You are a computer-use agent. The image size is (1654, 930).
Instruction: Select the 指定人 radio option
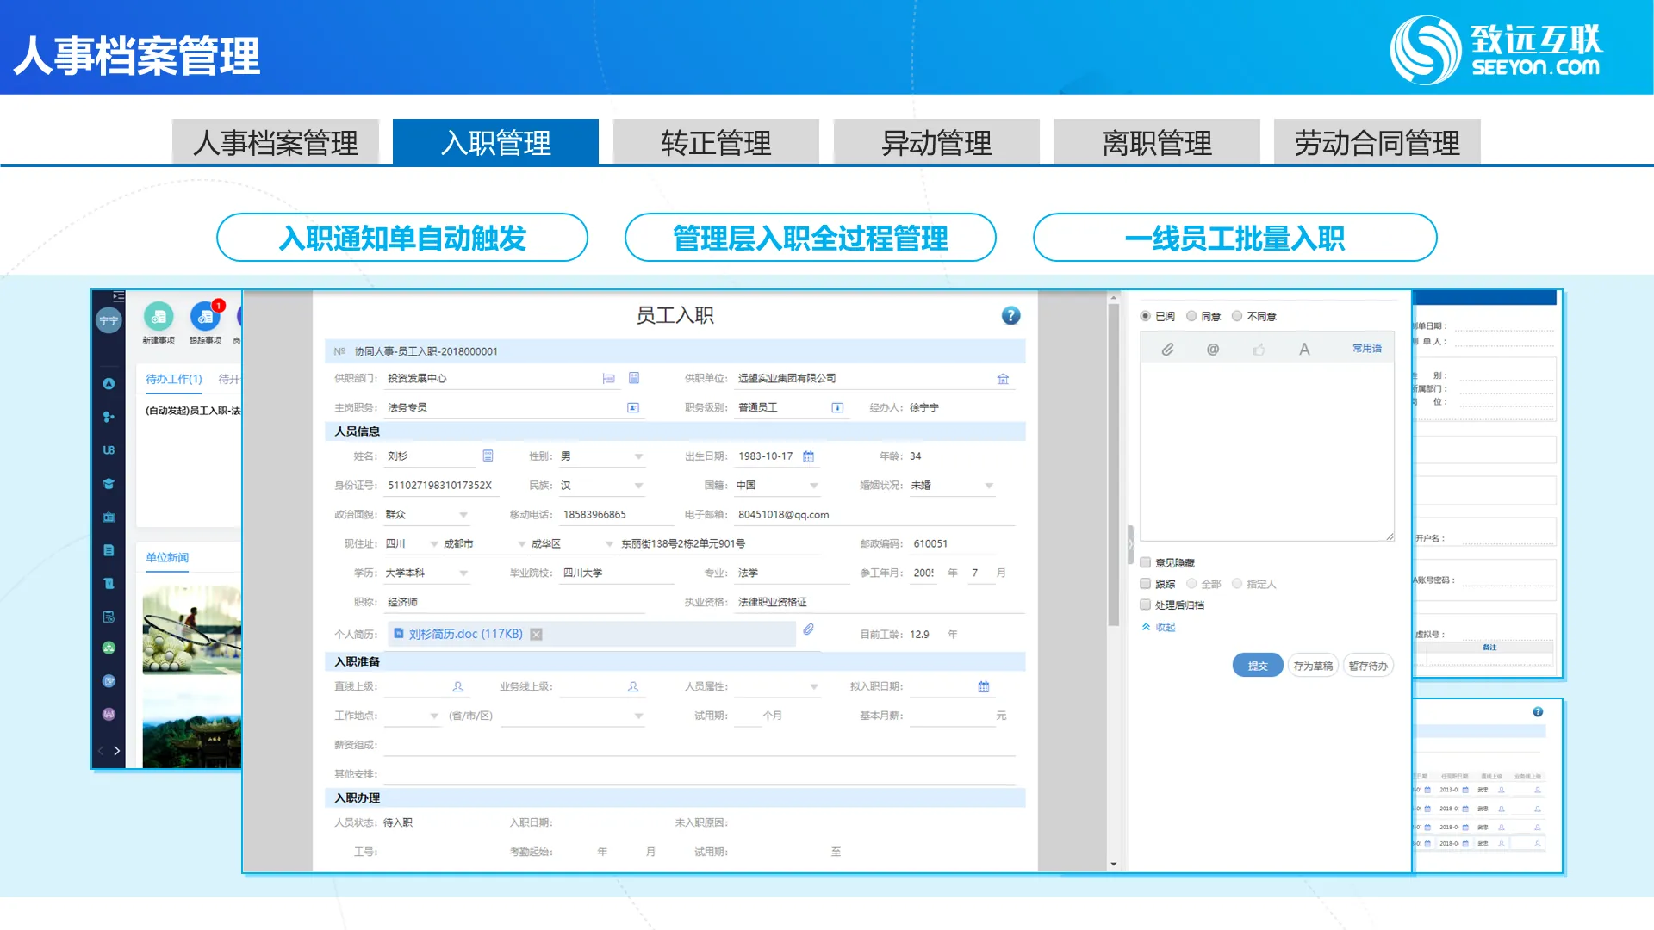point(1237,584)
